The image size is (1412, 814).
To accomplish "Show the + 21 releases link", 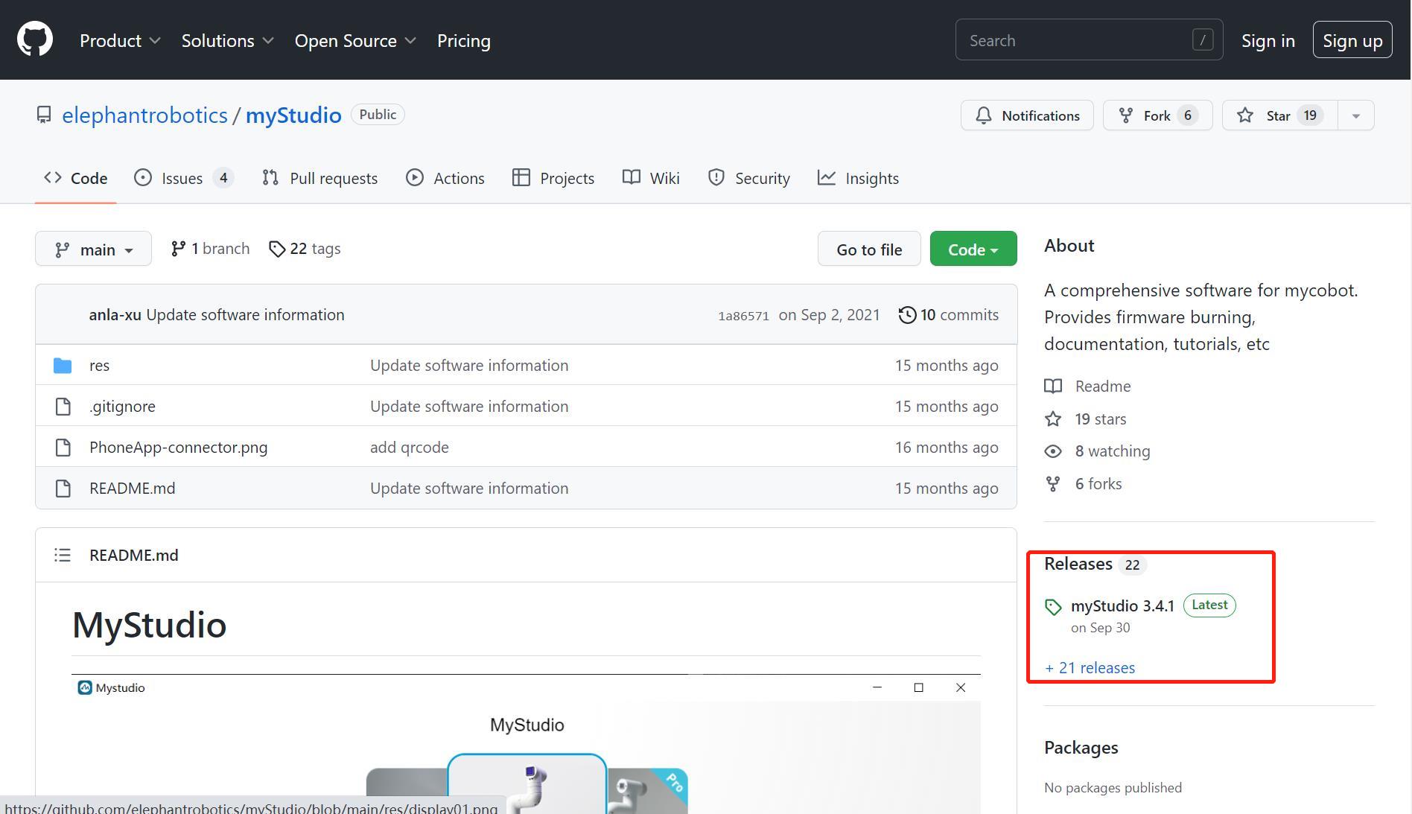I will pyautogui.click(x=1090, y=668).
